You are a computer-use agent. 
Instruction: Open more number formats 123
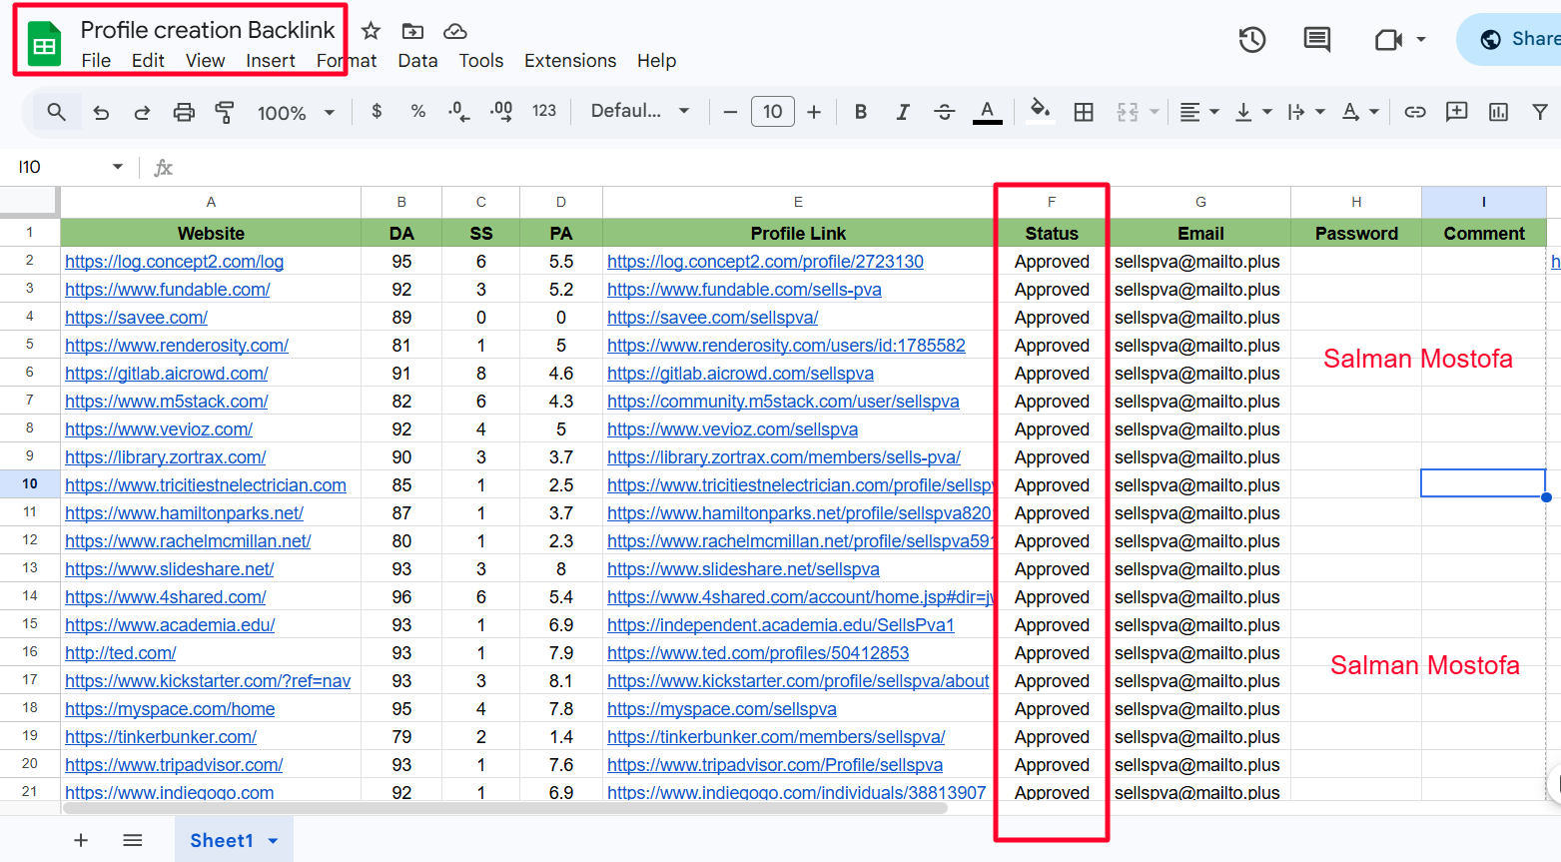[544, 111]
